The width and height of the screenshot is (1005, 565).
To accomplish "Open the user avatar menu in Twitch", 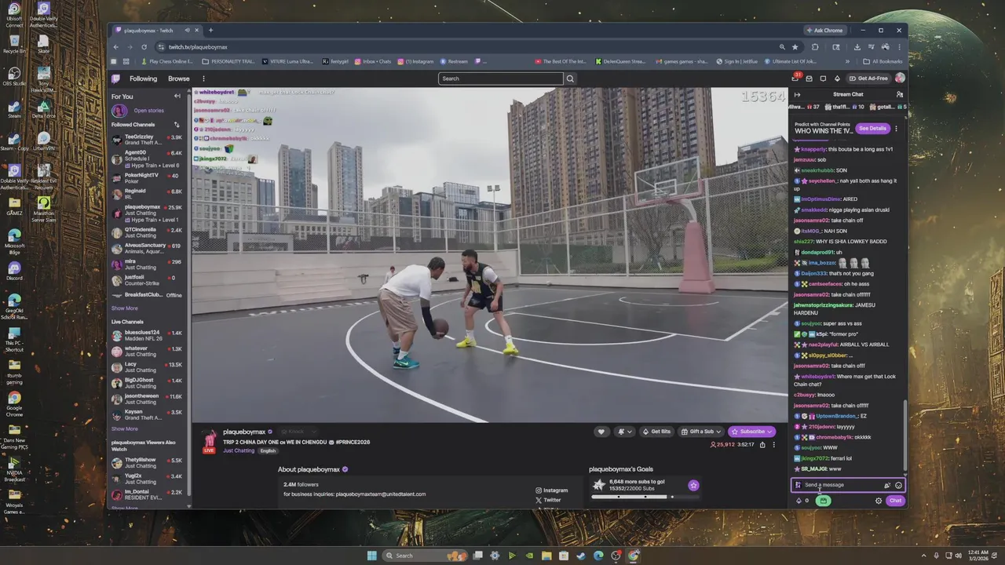I will (900, 78).
